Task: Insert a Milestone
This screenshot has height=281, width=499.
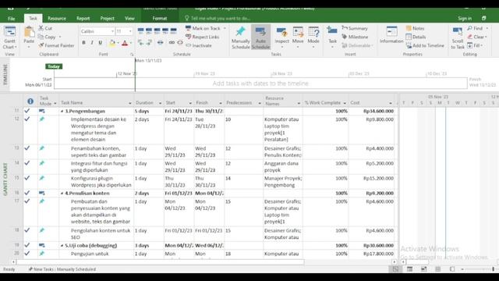Action: tap(355, 37)
